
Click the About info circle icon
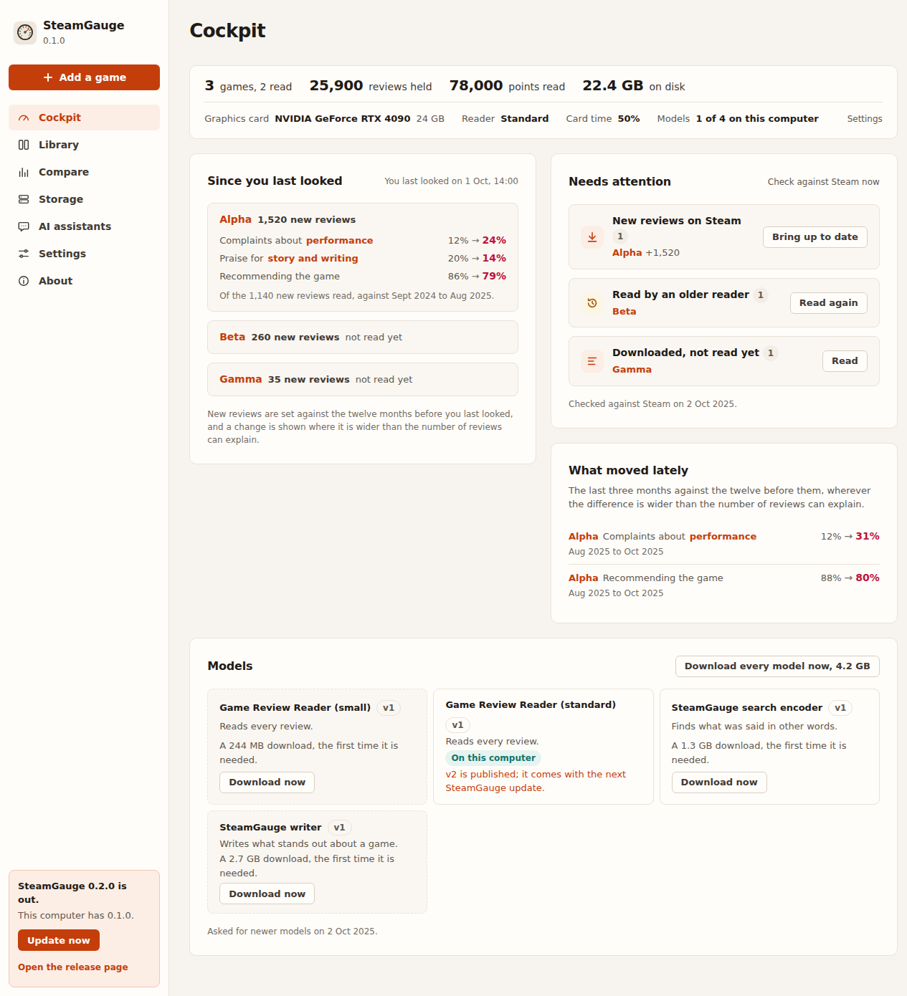coord(24,281)
